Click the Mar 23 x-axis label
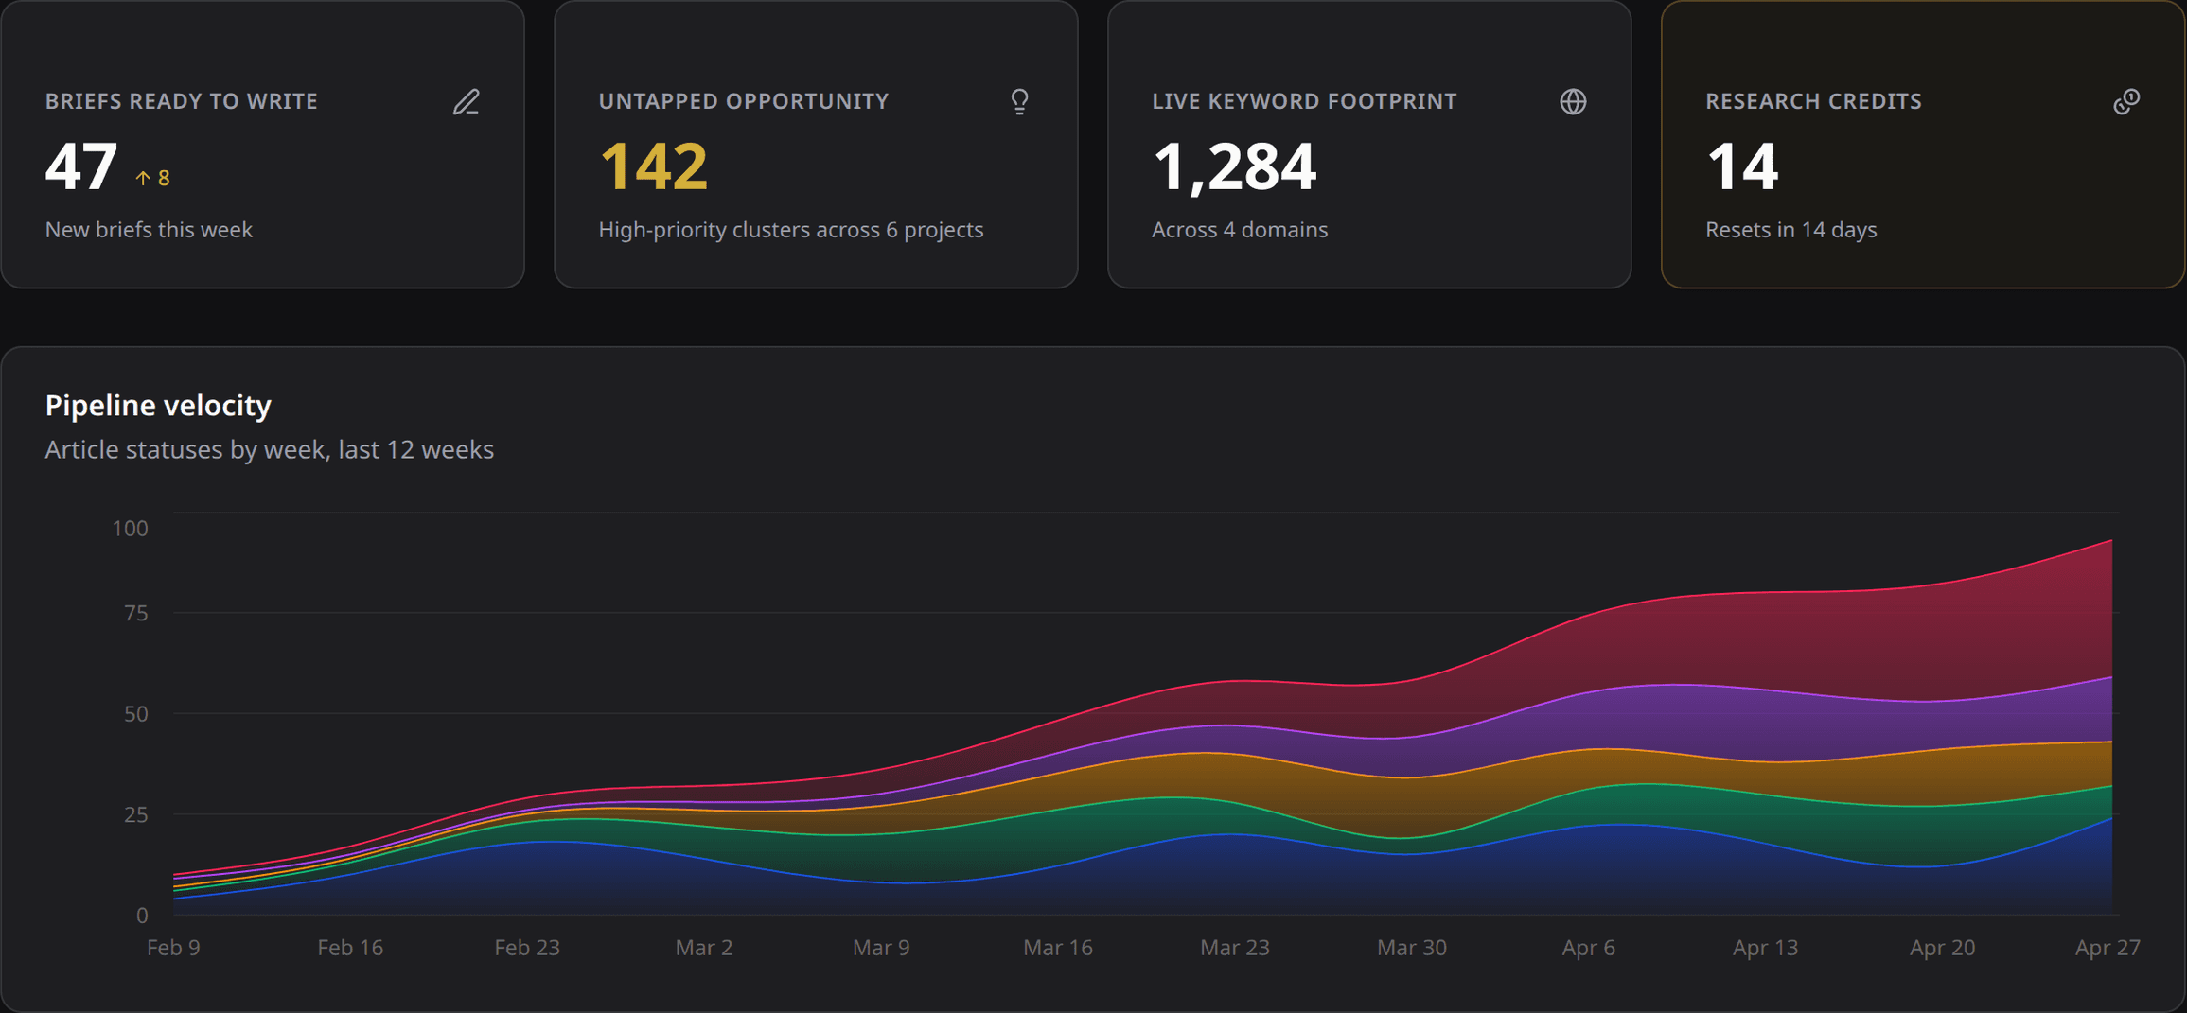This screenshot has width=2187, height=1013. [x=1235, y=948]
